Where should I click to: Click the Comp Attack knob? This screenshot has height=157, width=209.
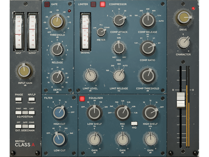click(x=119, y=20)
